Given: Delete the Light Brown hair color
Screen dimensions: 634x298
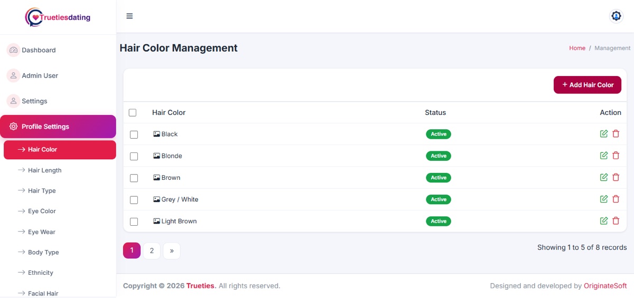Looking at the screenshot, I should point(616,221).
